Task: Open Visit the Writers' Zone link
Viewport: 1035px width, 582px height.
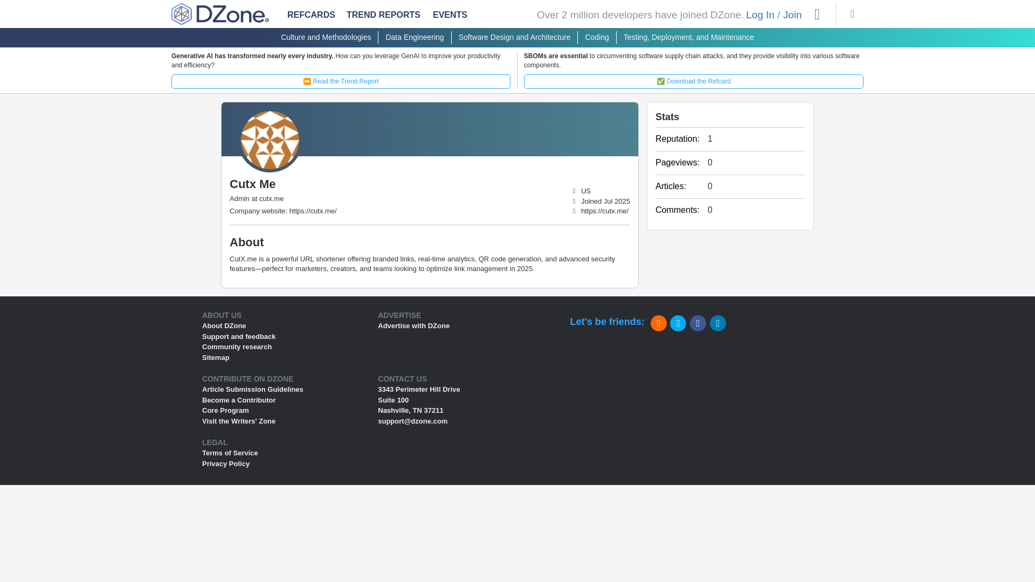Action: tap(239, 421)
